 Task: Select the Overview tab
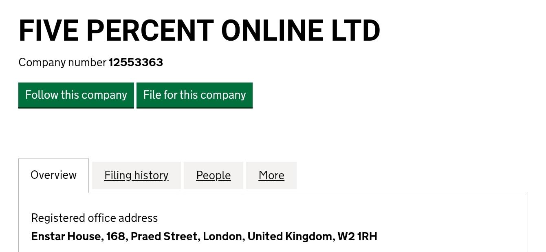[x=53, y=175]
